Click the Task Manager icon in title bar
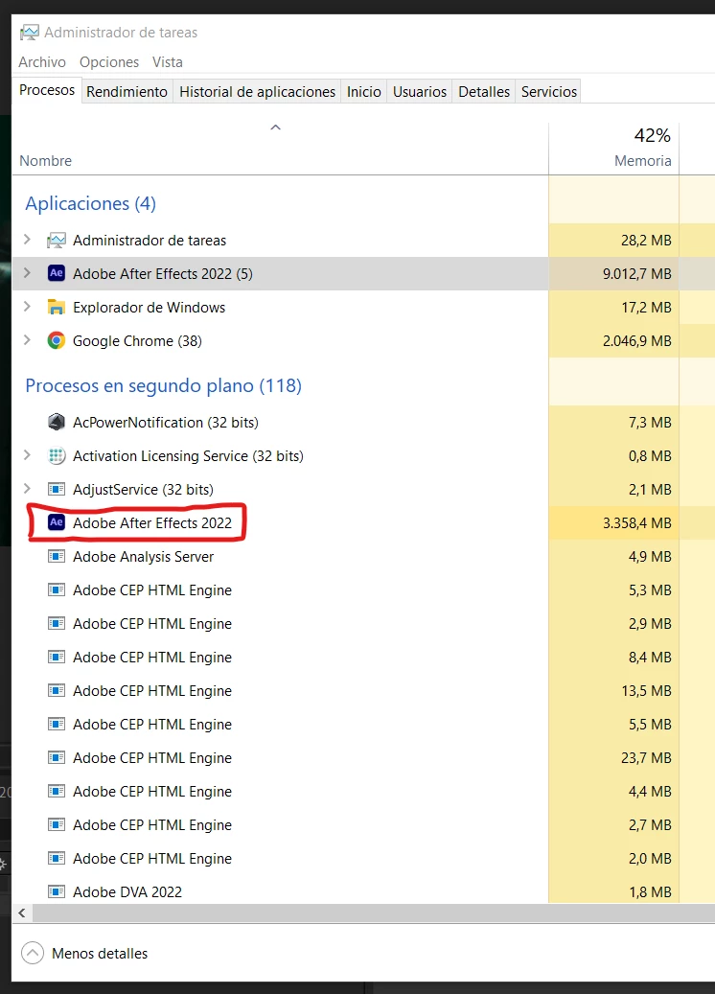This screenshot has width=715, height=994. pos(30,32)
